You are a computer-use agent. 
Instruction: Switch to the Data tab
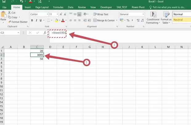point(71,7)
